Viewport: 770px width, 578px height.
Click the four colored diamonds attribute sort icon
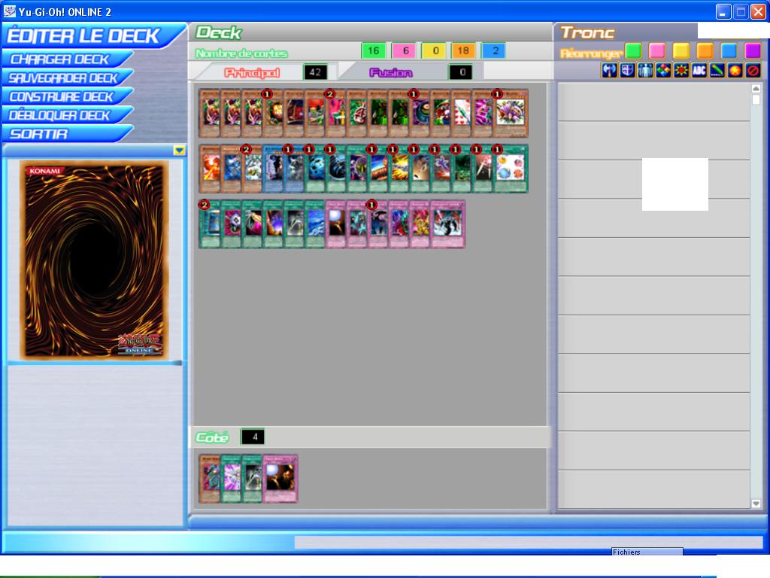pyautogui.click(x=663, y=71)
